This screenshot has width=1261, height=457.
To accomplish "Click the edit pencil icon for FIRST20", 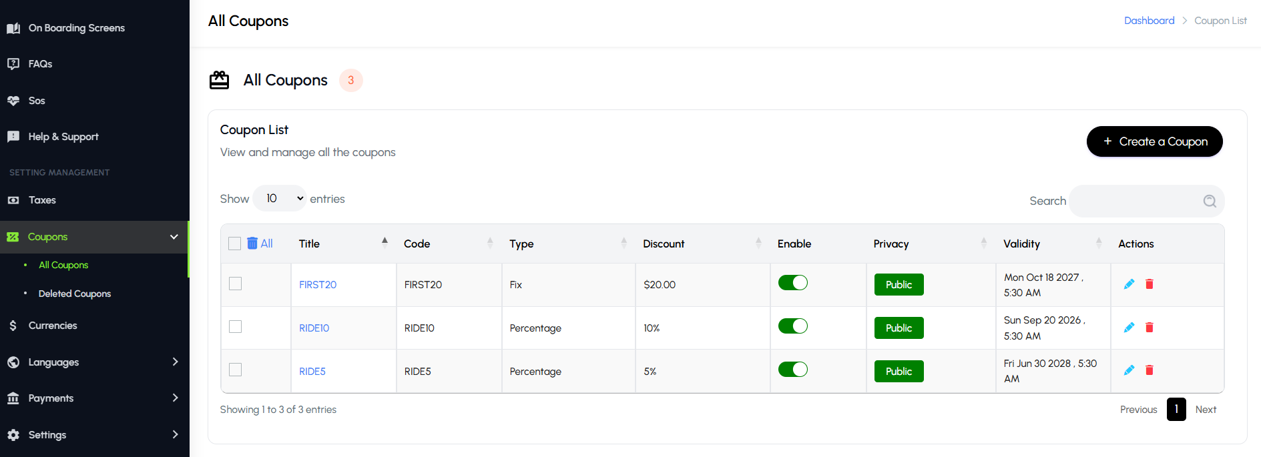I will [1129, 284].
